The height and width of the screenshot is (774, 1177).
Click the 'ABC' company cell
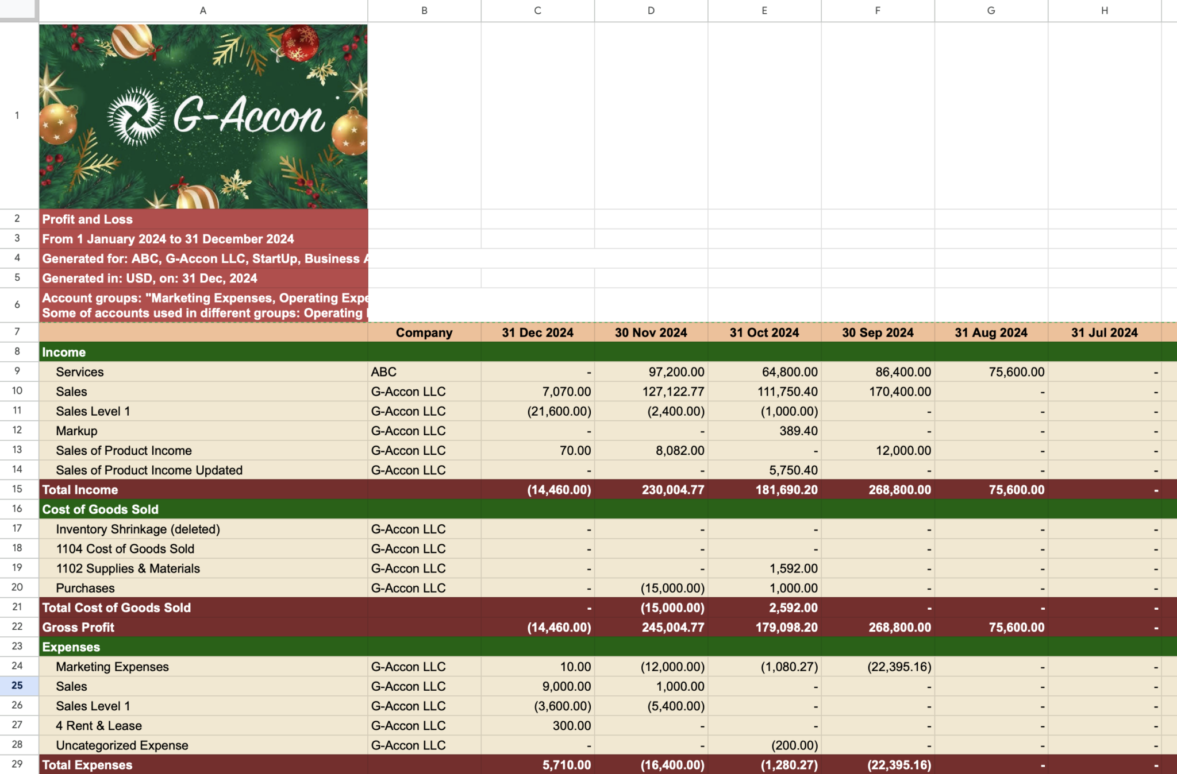pyautogui.click(x=424, y=371)
